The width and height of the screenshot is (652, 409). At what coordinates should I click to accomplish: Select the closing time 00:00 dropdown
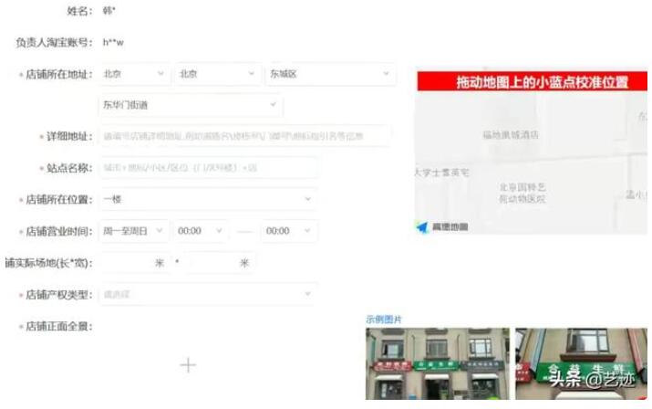coord(289,231)
